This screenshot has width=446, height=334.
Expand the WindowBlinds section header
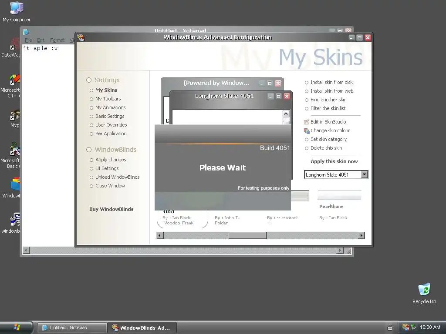[x=111, y=150]
